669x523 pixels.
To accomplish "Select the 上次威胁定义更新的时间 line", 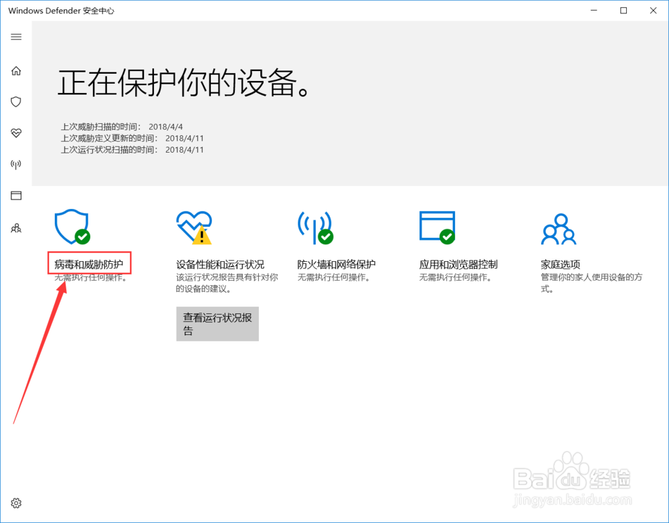I will 132,139.
